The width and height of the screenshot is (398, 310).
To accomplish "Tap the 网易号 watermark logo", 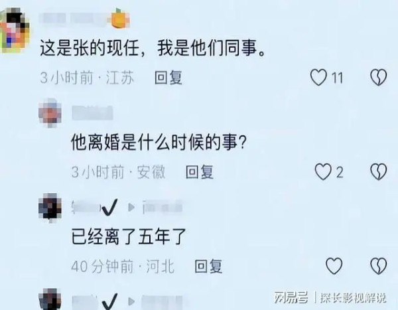I will pos(291,297).
